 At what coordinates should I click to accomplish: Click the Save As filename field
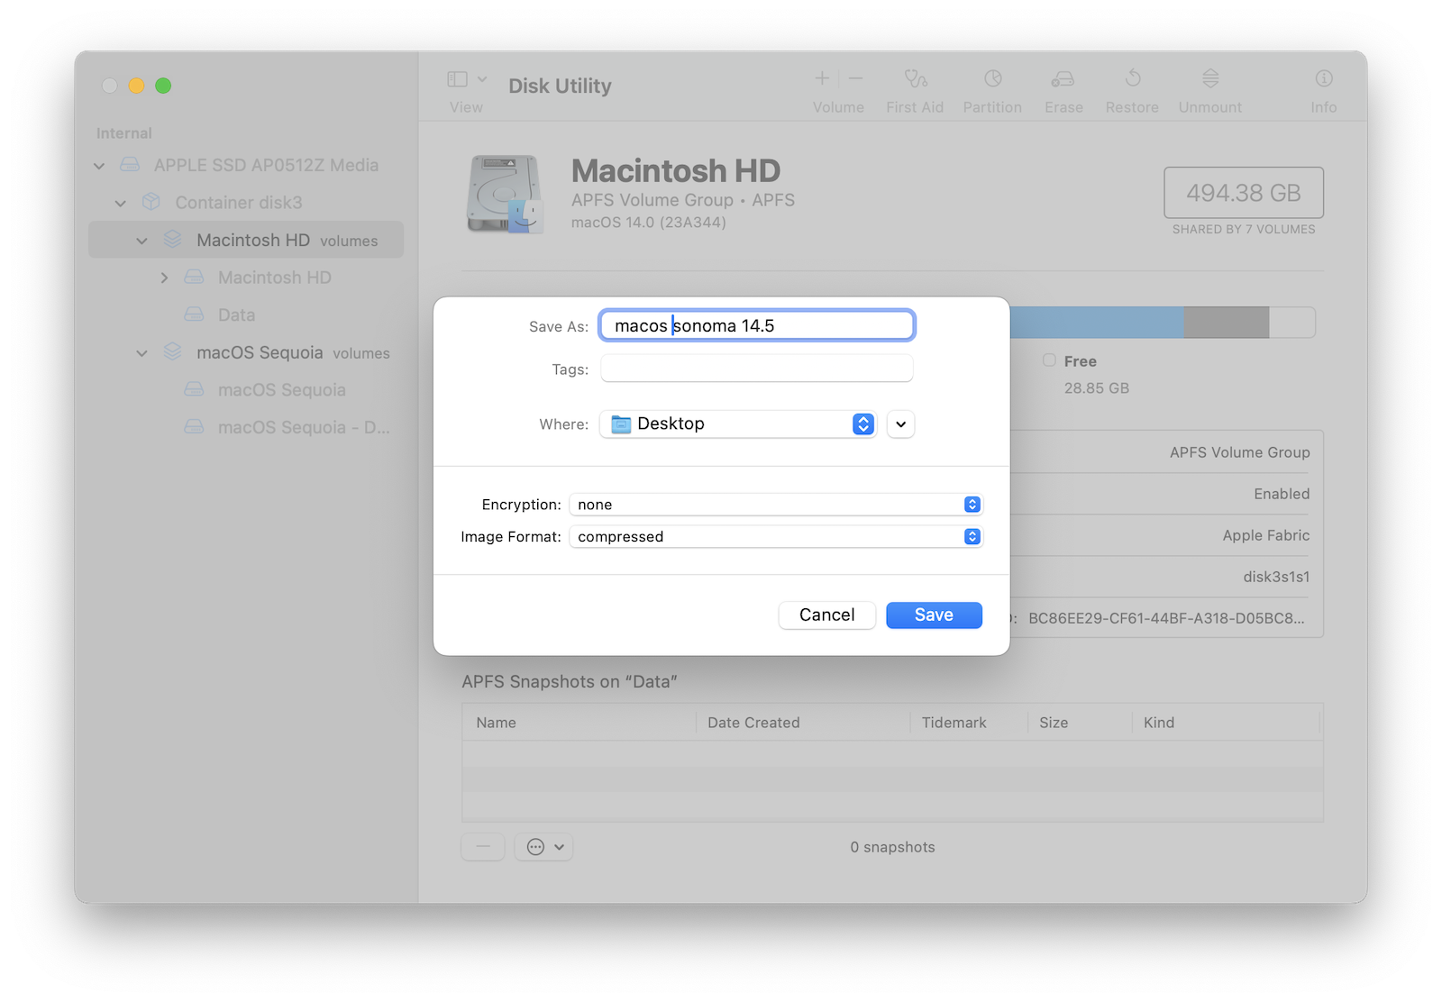(x=757, y=325)
